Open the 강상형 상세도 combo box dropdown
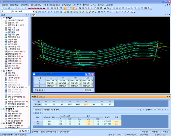The height and width of the screenshot is (136, 171). click(33, 12)
